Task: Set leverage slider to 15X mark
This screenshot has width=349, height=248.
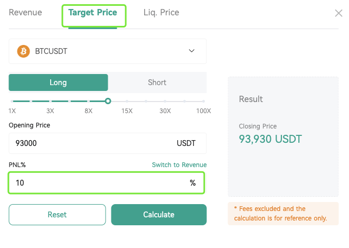Action: 127,102
